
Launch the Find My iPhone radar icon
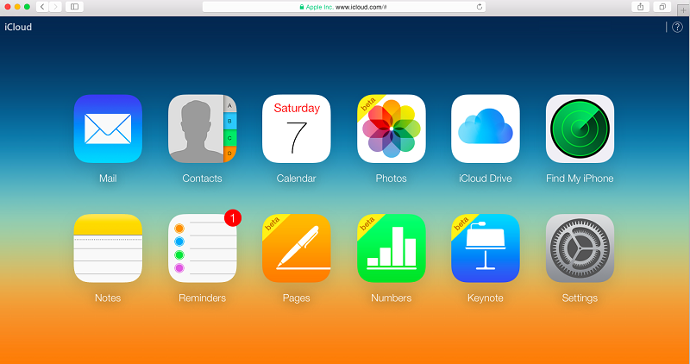[580, 129]
